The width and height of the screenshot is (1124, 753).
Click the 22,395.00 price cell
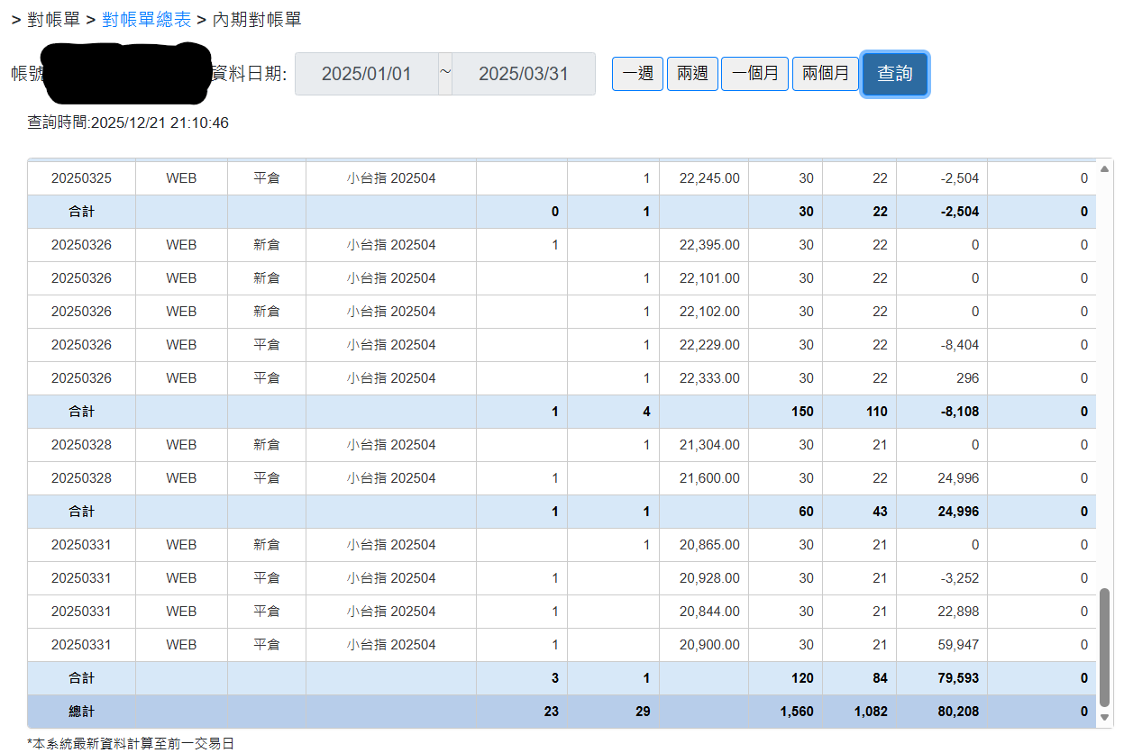click(705, 245)
